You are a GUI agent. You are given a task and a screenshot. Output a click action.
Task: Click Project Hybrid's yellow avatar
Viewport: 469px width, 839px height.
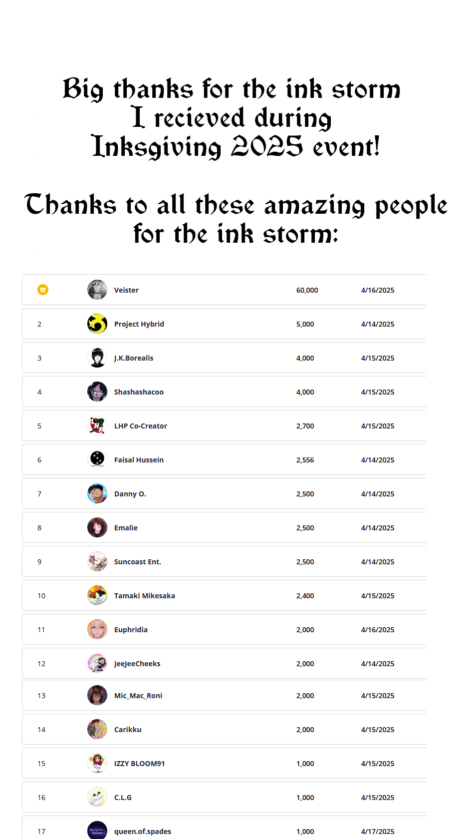[x=97, y=324]
